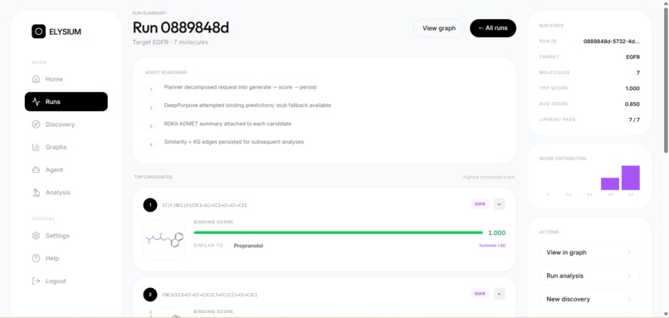669x318 pixels.
Task: Start Run analysis action
Action: 589,276
